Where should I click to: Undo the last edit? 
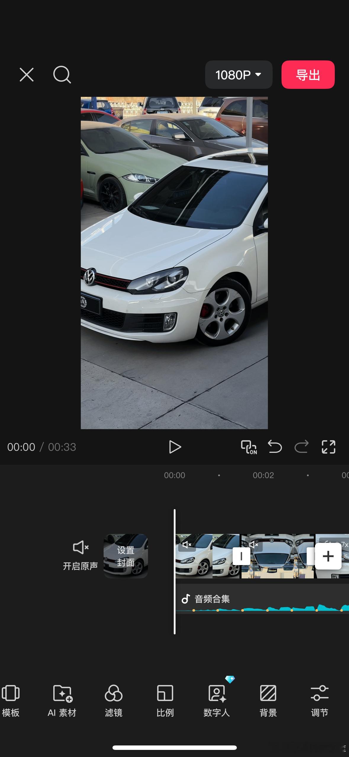point(275,447)
